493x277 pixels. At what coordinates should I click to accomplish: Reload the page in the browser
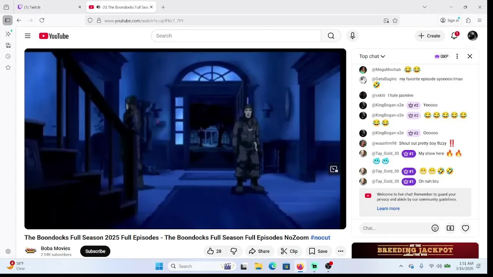pyautogui.click(x=42, y=20)
